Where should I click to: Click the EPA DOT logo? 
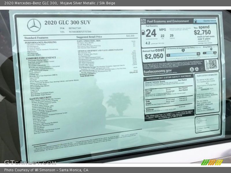[143, 21]
